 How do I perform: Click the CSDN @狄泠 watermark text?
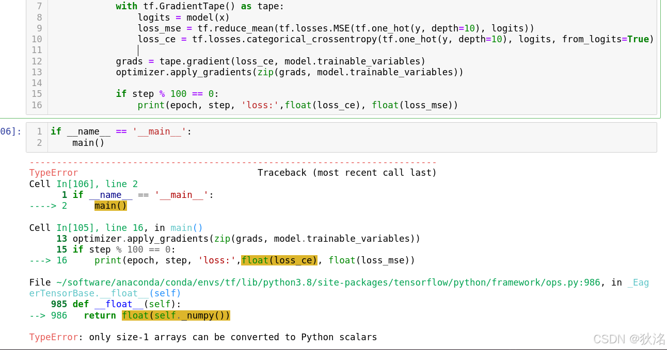(628, 339)
